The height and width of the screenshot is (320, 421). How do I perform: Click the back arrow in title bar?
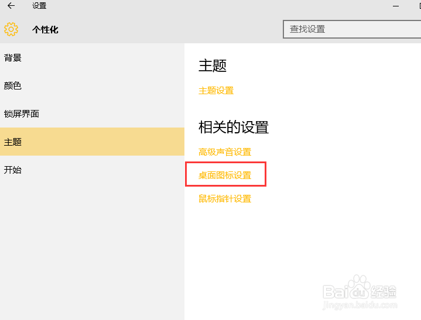click(x=11, y=6)
